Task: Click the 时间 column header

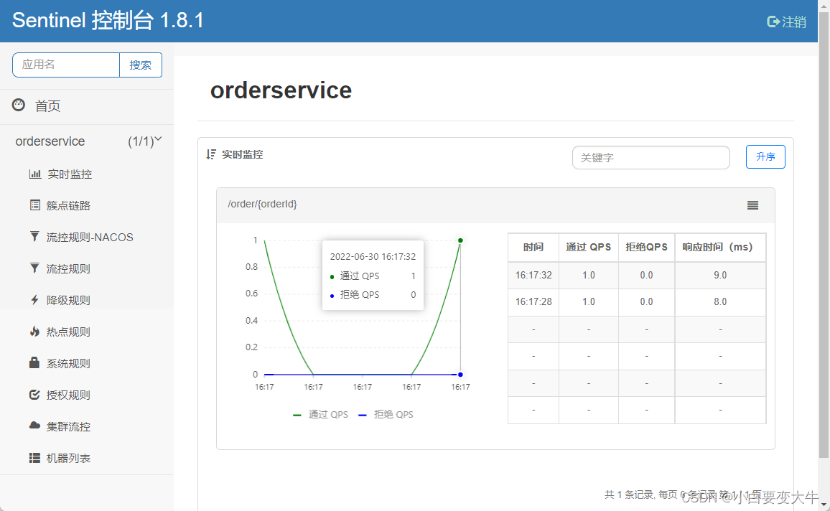Action: pos(533,247)
